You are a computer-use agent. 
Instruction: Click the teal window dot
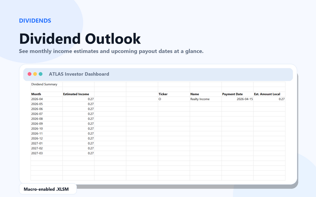point(41,74)
